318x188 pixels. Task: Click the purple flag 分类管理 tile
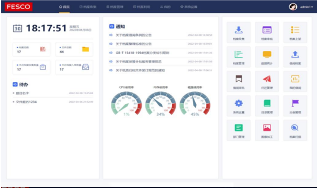295,106
